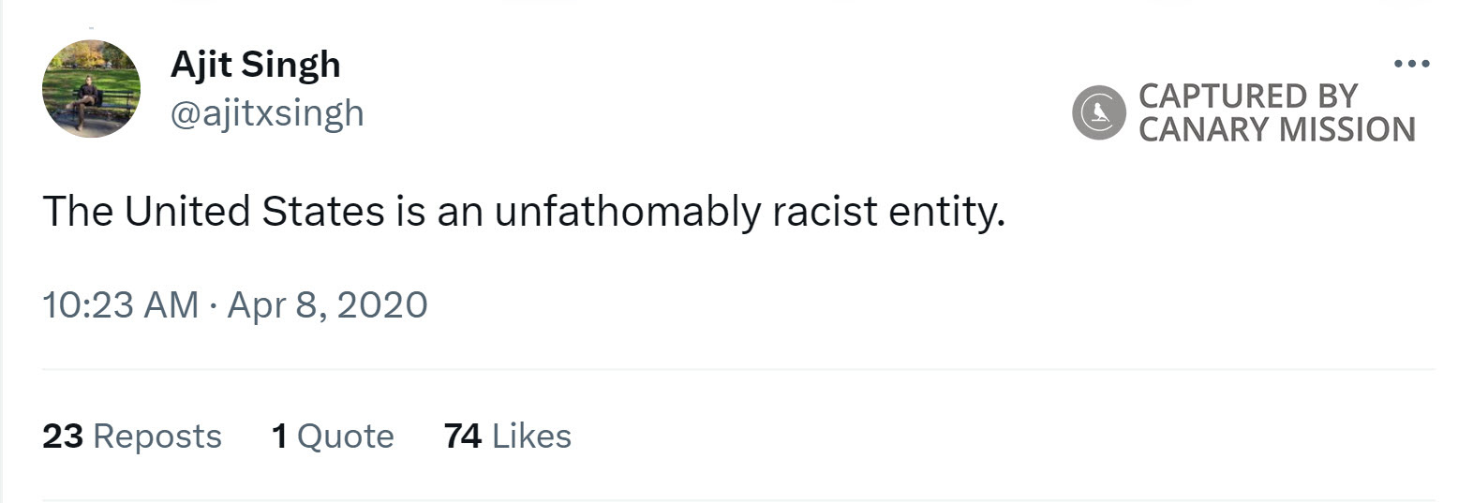
Task: Click the 10:23 AM timestamp
Action: click(120, 305)
